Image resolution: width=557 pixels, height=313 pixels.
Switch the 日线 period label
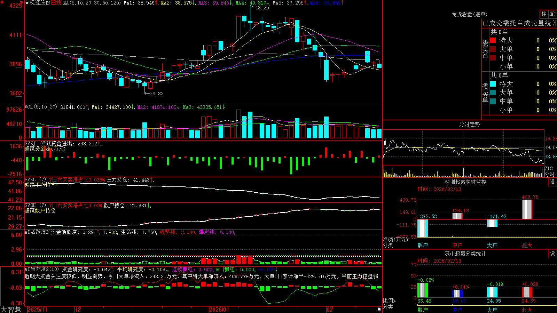coord(56,3)
